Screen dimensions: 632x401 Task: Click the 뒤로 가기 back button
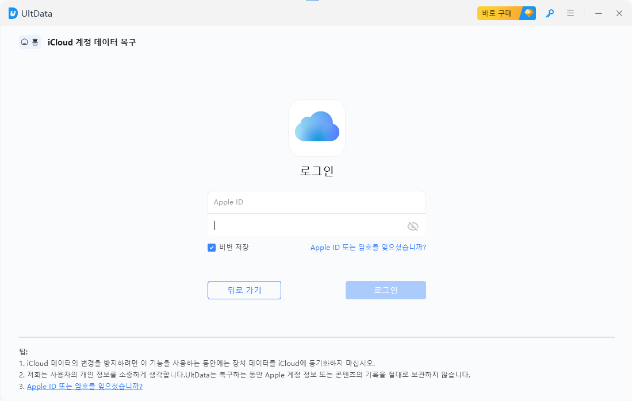pos(244,290)
